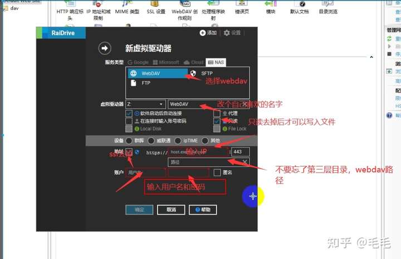Toggle 匿名 checkbox

coord(217,172)
